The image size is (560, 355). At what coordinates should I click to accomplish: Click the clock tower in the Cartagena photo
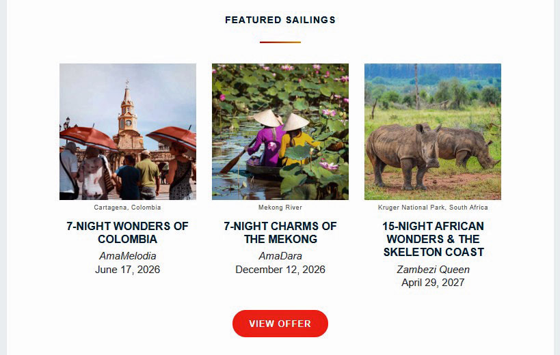tap(127, 113)
